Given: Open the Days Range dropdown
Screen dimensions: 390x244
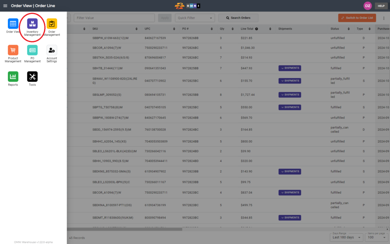Looking at the screenshot, I should coord(347,238).
